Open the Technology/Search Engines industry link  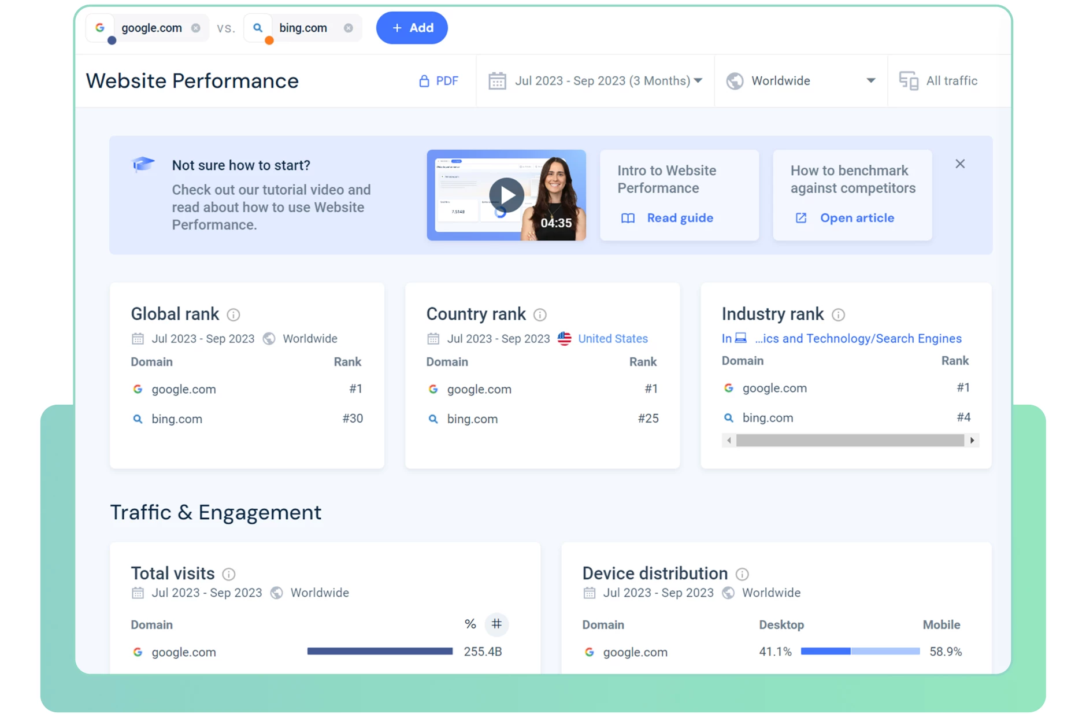coord(858,339)
